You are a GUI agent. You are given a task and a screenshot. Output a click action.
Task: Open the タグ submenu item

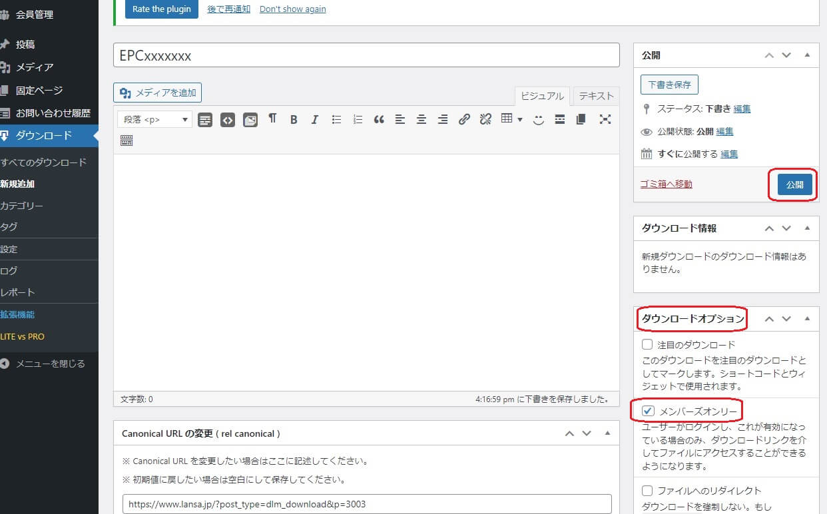9,226
